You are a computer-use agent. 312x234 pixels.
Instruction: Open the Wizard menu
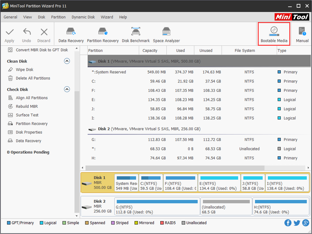tap(107, 17)
